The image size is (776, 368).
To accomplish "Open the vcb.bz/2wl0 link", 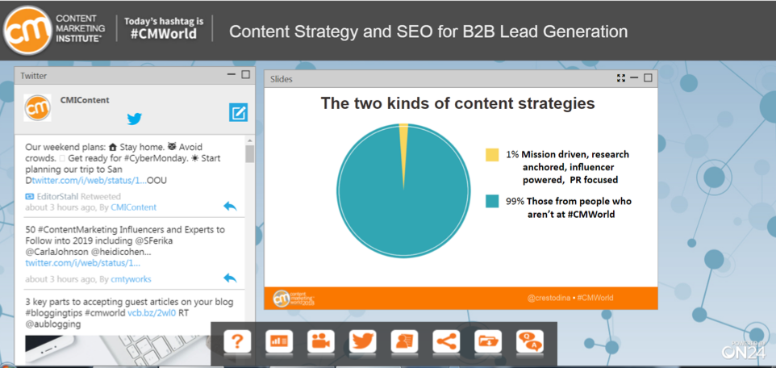I will pyautogui.click(x=152, y=313).
